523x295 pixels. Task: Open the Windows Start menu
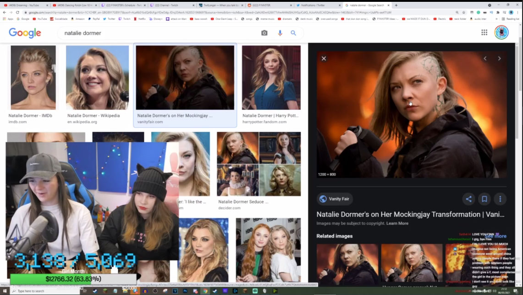(5, 291)
